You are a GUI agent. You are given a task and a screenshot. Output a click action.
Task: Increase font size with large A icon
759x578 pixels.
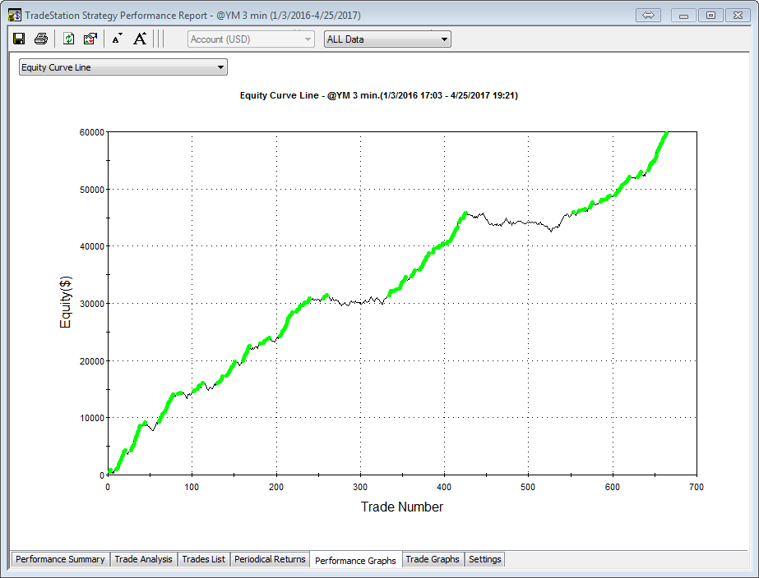coord(140,39)
